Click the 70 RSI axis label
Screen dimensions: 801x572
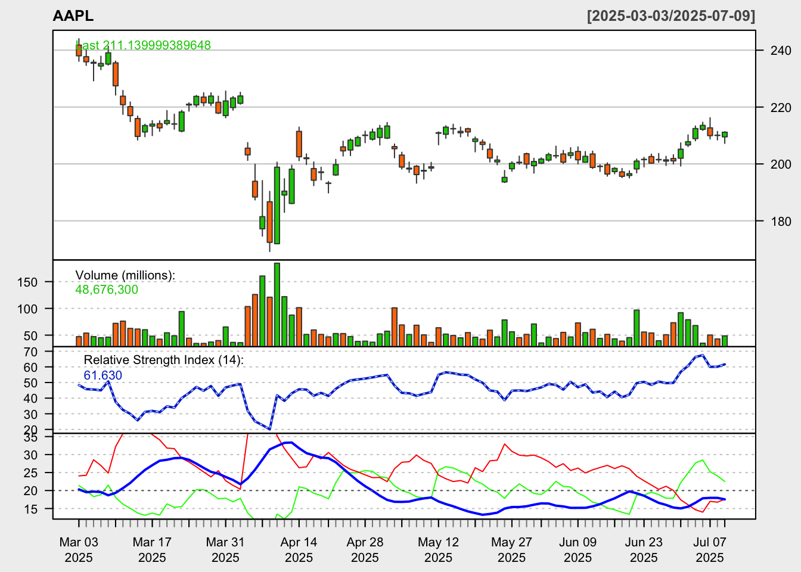[31, 352]
